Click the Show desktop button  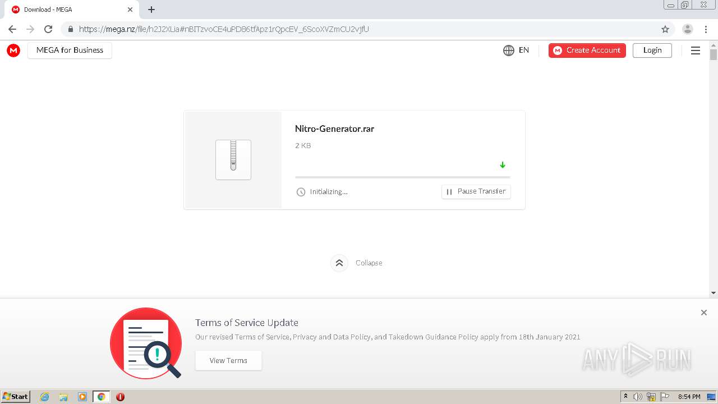pyautogui.click(x=712, y=397)
